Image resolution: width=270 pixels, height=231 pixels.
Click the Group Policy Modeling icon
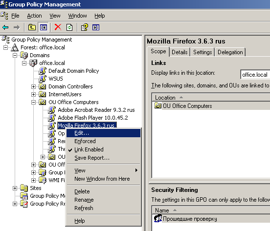point(24,196)
